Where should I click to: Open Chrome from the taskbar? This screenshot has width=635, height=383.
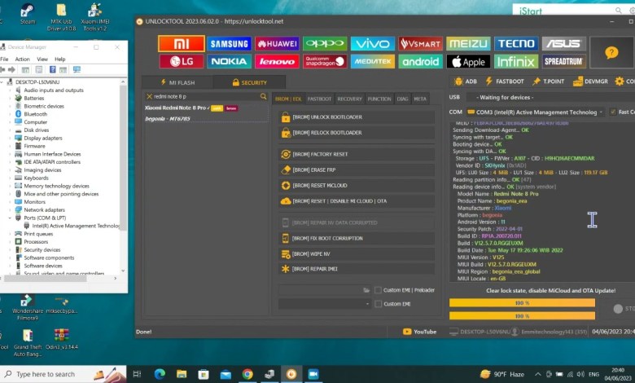(247, 374)
